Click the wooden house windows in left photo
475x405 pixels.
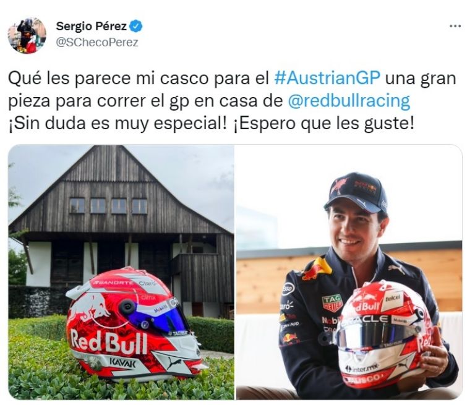pyautogui.click(x=108, y=206)
